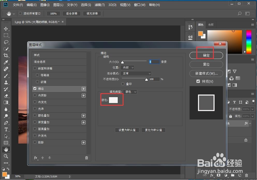Select the Eyedropper tool
Viewport: 257px width, 180px height.
tap(6, 62)
